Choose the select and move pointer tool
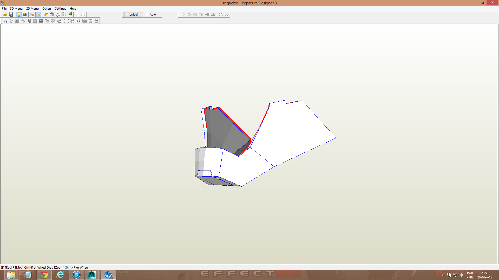The height and width of the screenshot is (280, 499). tap(5, 21)
